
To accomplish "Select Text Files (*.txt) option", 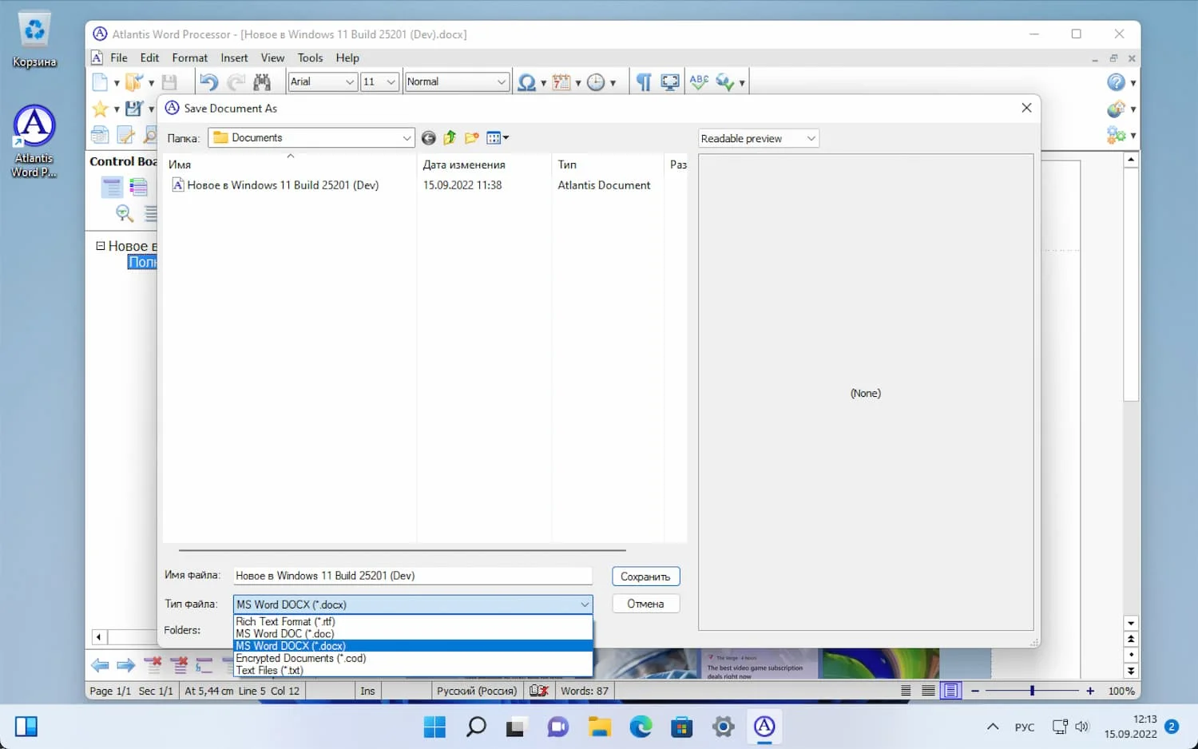I will pos(413,670).
